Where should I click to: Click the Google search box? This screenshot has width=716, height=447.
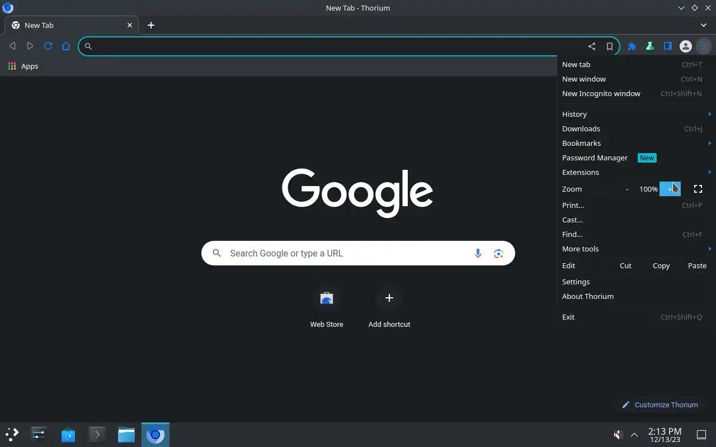(x=358, y=254)
